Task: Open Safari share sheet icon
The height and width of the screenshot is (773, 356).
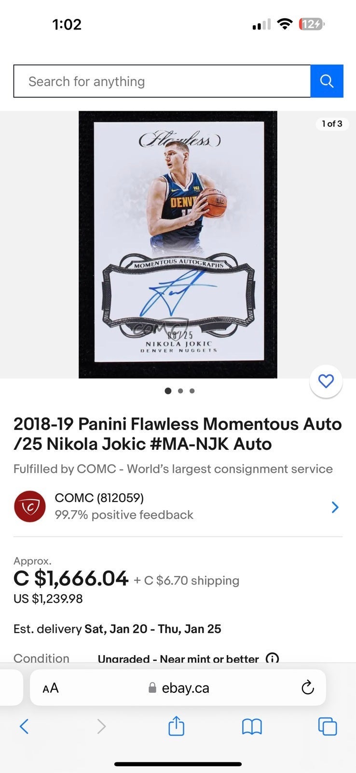Action: point(176,726)
